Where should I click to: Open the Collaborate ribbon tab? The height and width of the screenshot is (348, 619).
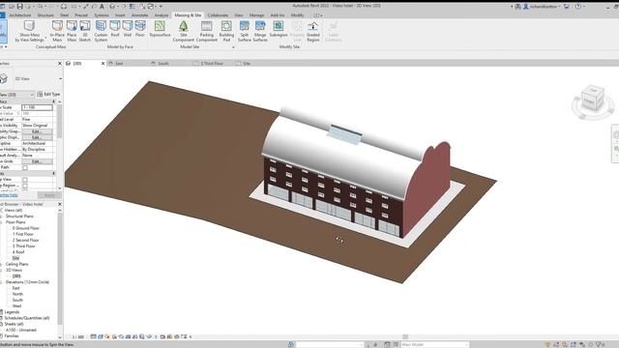click(218, 15)
